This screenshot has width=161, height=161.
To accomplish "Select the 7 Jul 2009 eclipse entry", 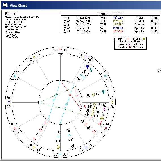I will 111,31.
